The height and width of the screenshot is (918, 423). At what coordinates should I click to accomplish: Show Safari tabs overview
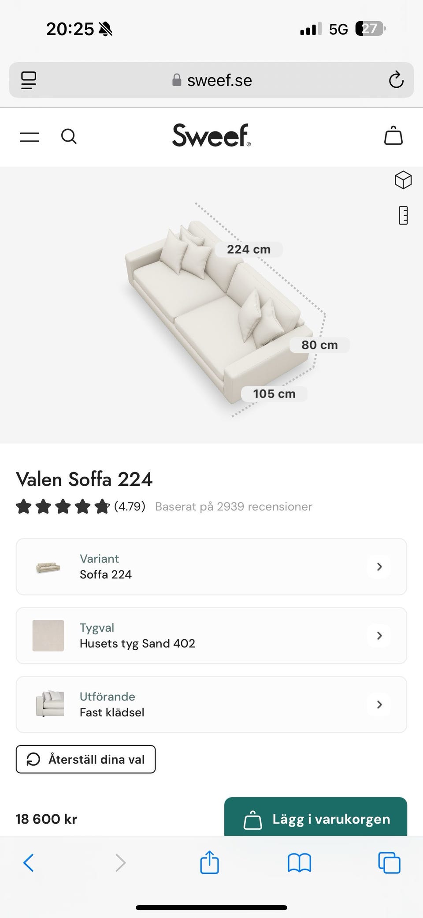pyautogui.click(x=389, y=862)
